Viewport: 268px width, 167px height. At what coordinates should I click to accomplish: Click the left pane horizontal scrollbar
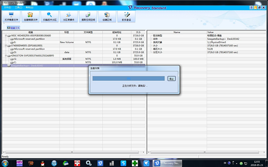(72, 152)
